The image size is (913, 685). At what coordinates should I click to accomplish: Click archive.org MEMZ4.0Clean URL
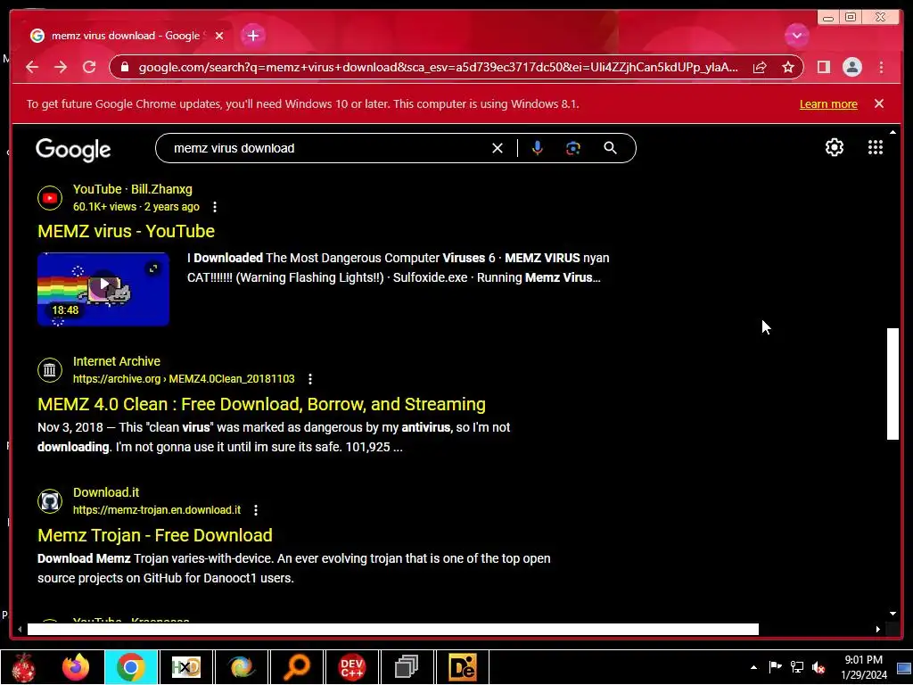tap(184, 379)
